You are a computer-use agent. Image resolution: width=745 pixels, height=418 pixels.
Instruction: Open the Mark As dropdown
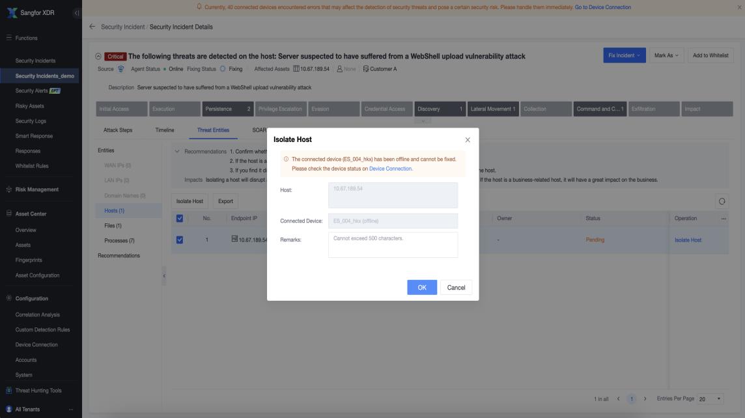[x=666, y=55]
